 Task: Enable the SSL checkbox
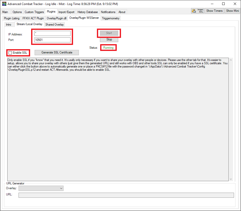click(10, 53)
